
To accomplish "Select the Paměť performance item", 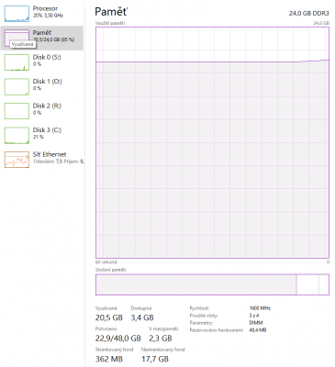I will point(42,38).
